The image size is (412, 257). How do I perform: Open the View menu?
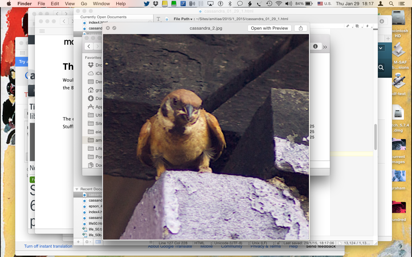point(70,4)
